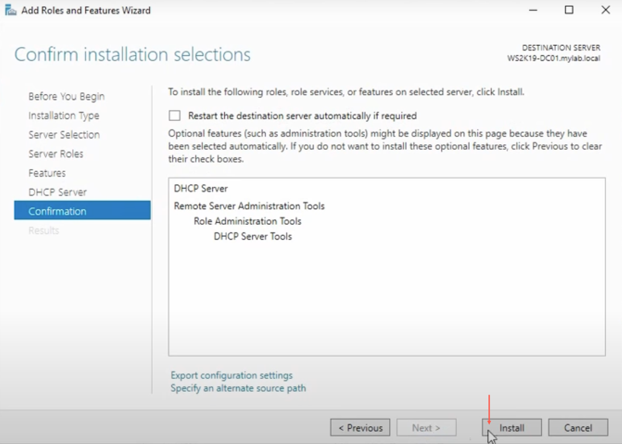
Task: Minimize the wizard window
Action: click(x=532, y=10)
